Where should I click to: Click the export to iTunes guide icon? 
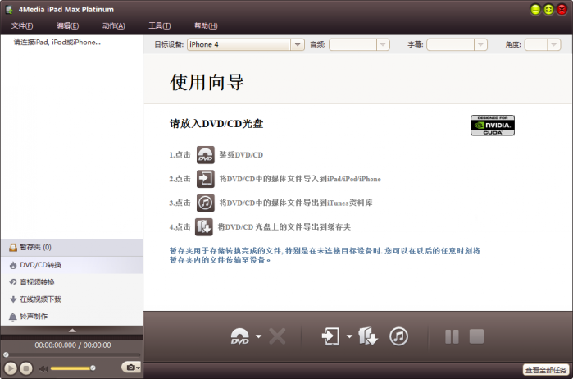coord(206,203)
